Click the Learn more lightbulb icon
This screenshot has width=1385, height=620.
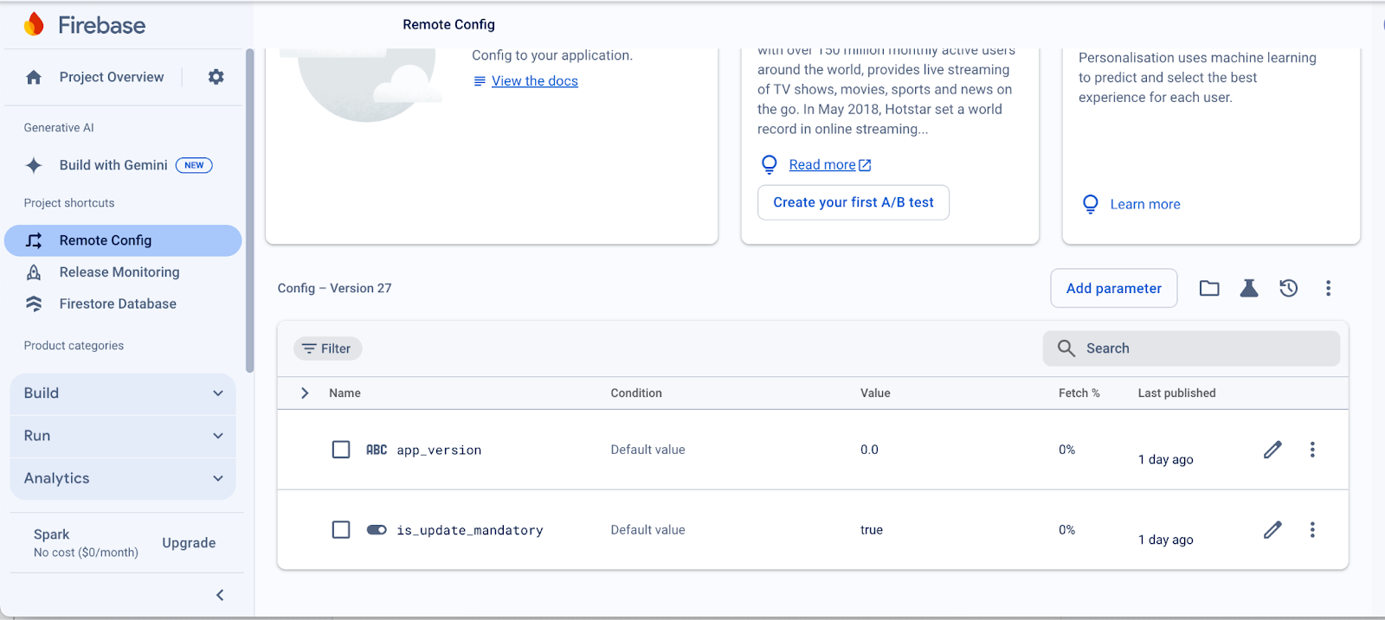coord(1091,204)
